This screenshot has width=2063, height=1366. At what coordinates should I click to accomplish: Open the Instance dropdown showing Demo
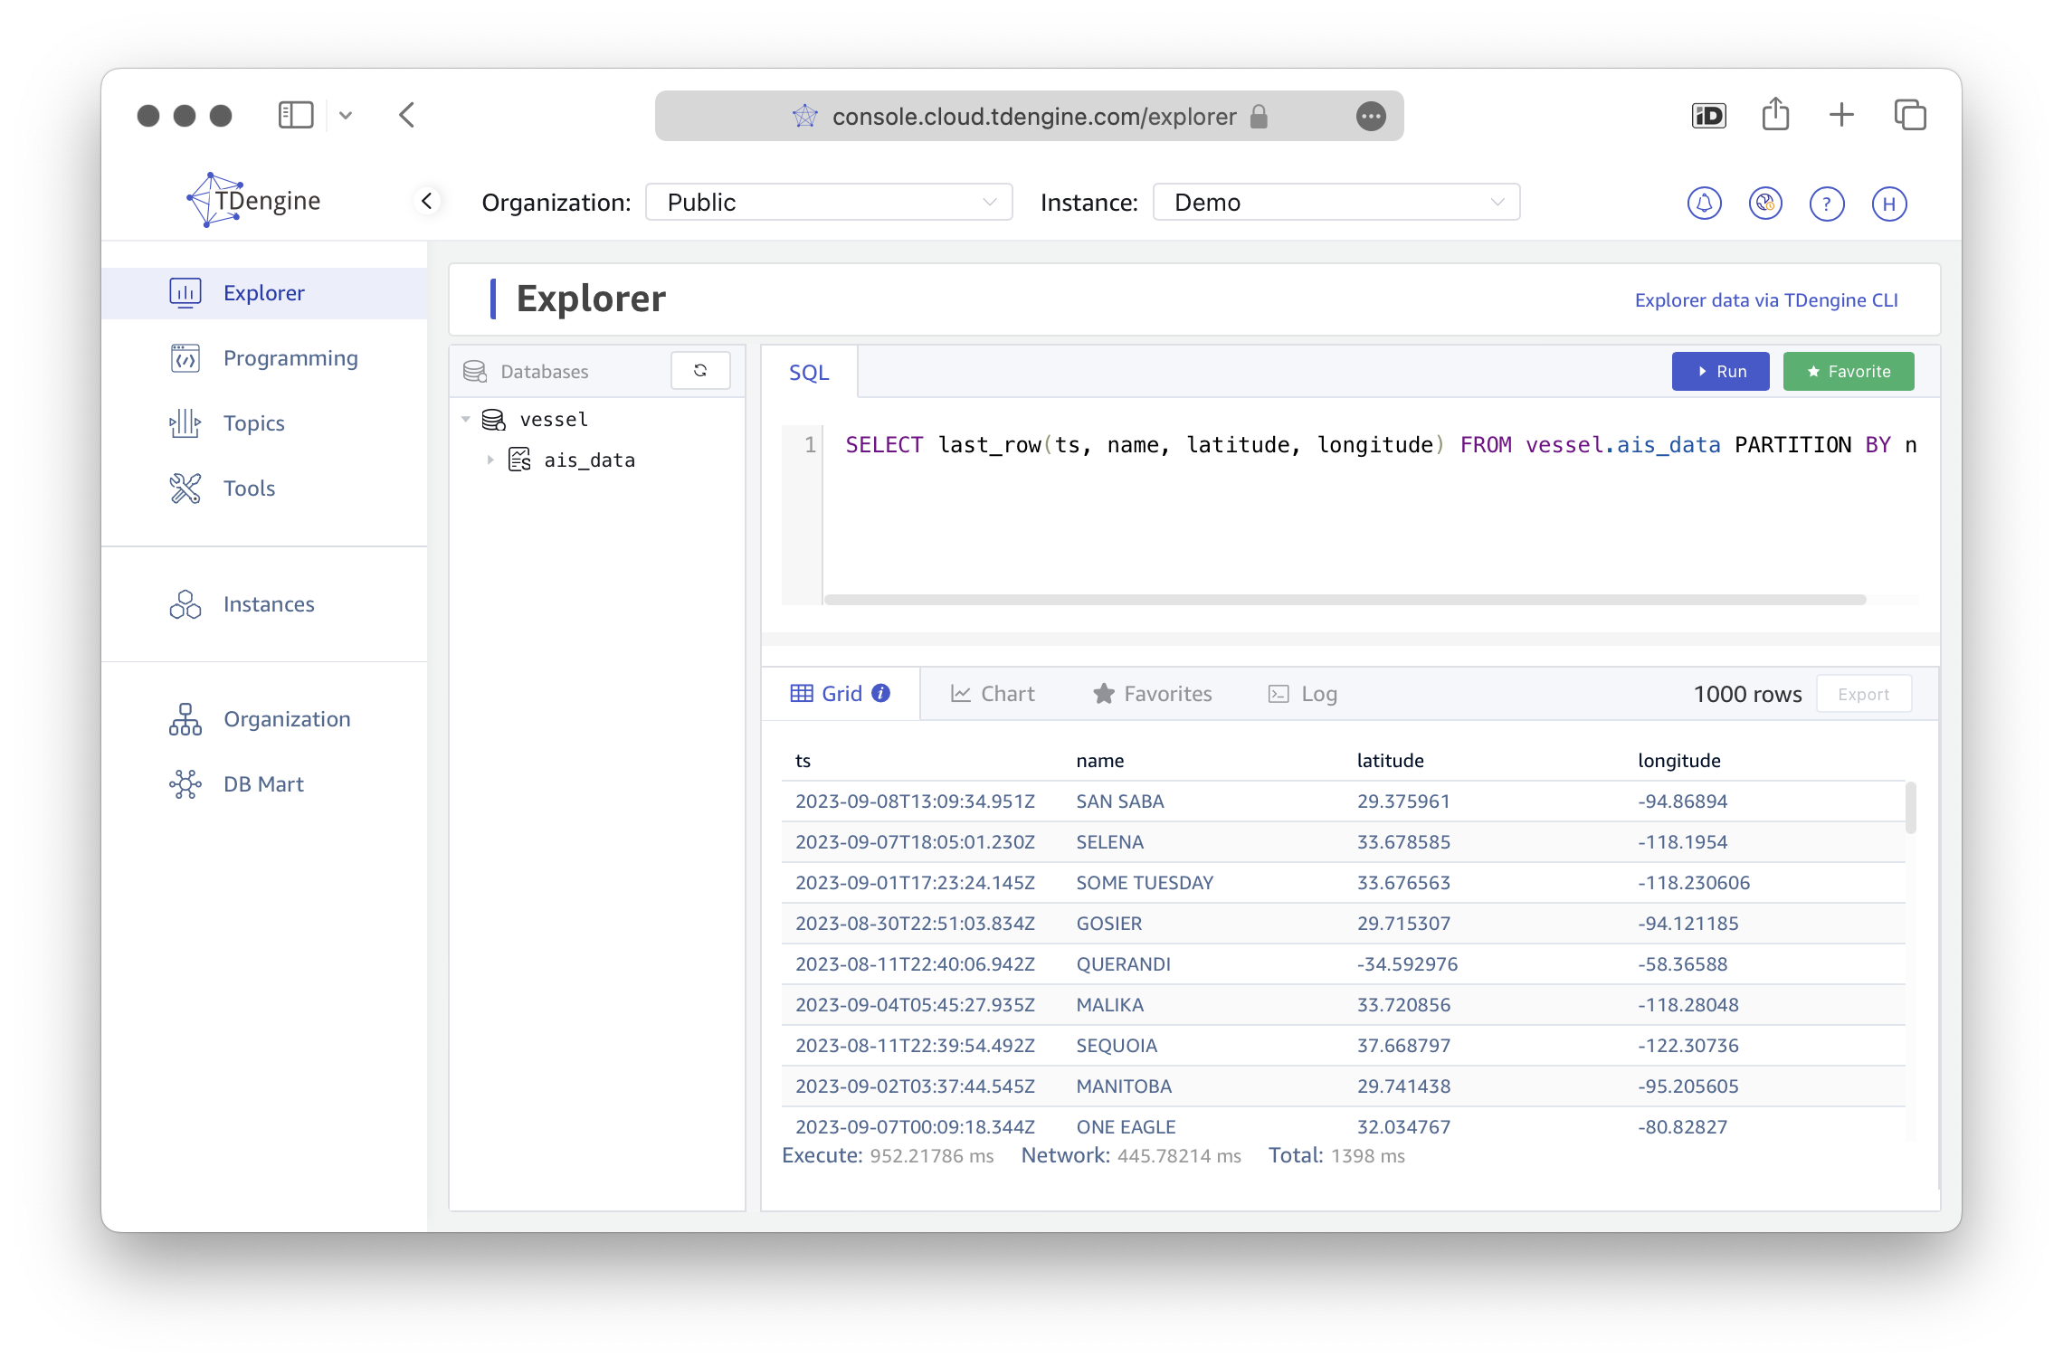[1336, 202]
